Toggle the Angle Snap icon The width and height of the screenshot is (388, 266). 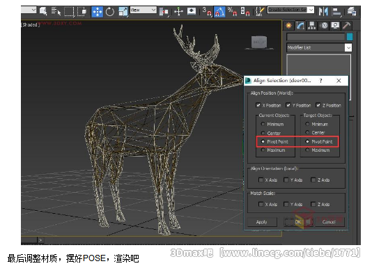click(219, 12)
